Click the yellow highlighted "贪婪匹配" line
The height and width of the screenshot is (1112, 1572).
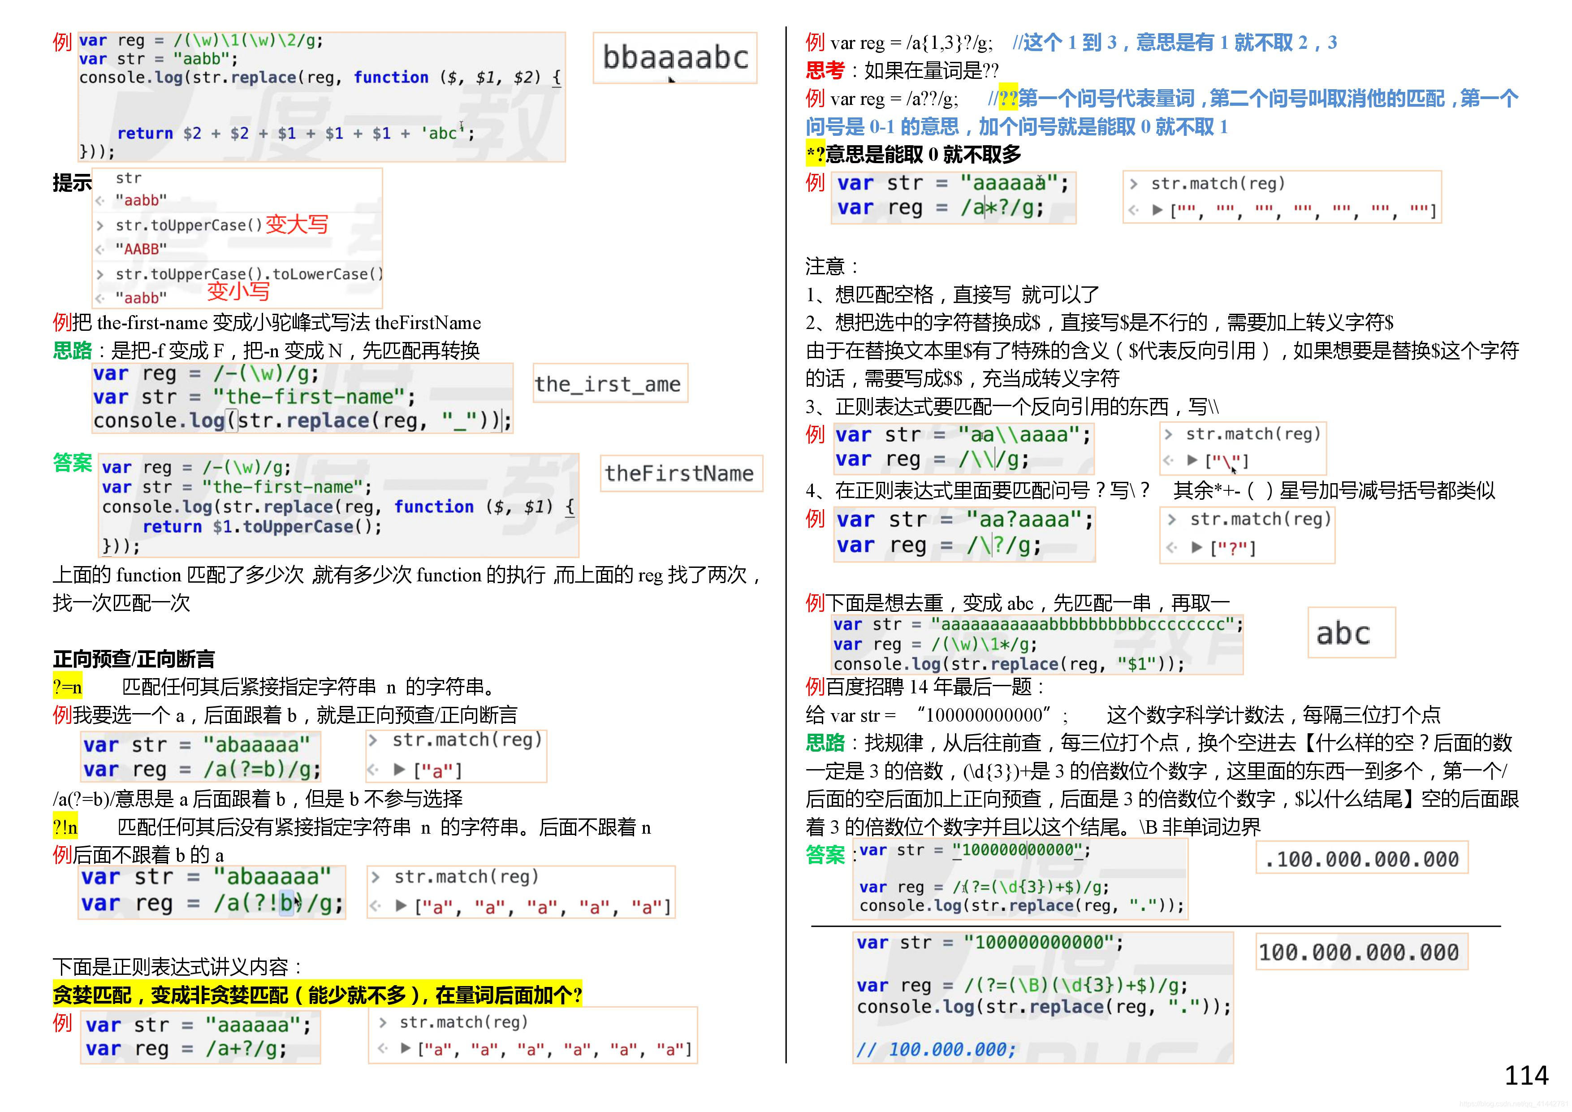pyautogui.click(x=317, y=994)
